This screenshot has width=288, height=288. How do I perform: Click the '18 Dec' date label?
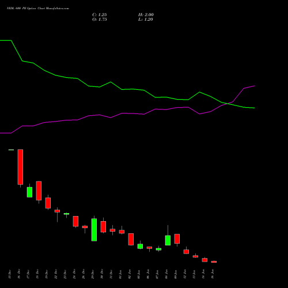[x=37, y=274]
